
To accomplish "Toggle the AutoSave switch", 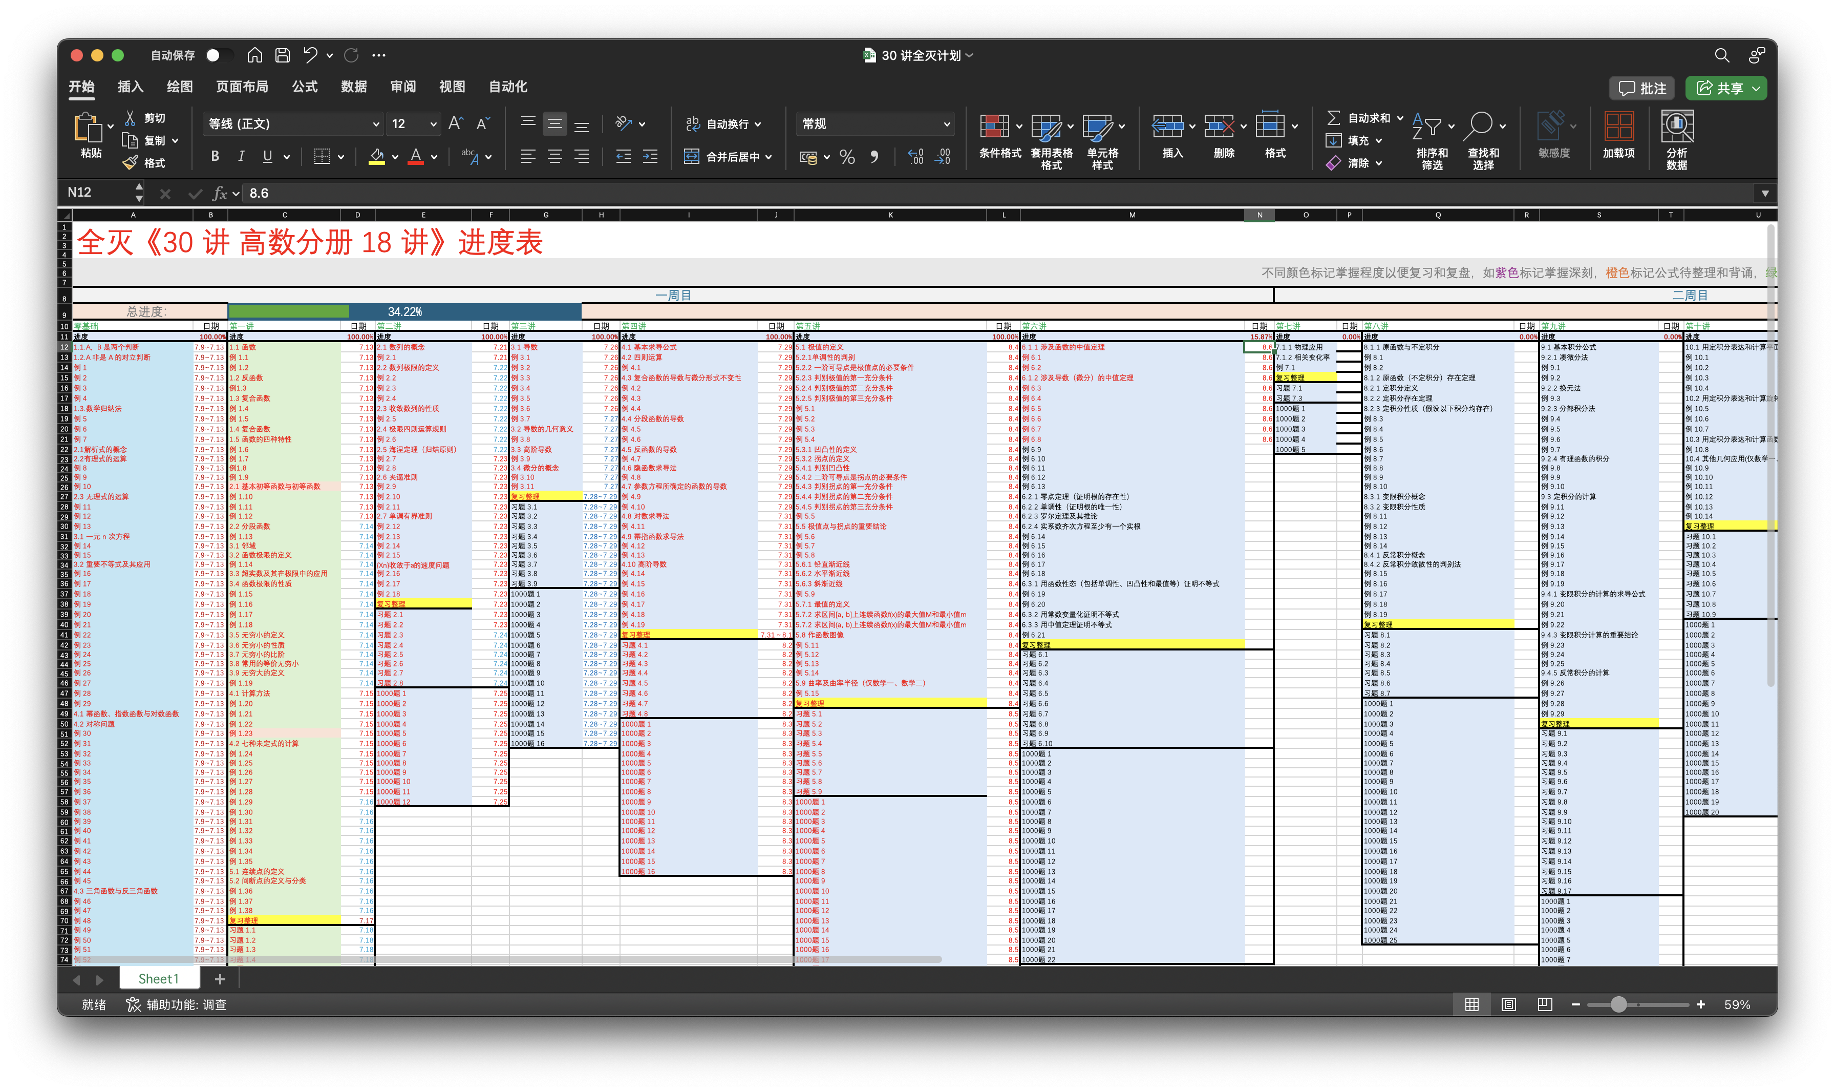I will pos(219,55).
